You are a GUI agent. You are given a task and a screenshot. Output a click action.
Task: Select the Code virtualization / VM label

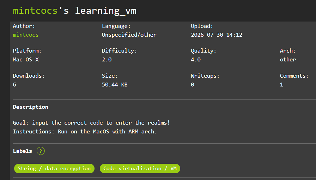140,168
